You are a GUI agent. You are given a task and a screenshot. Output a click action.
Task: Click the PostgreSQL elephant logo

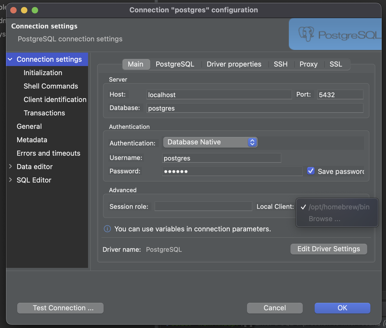pos(306,34)
